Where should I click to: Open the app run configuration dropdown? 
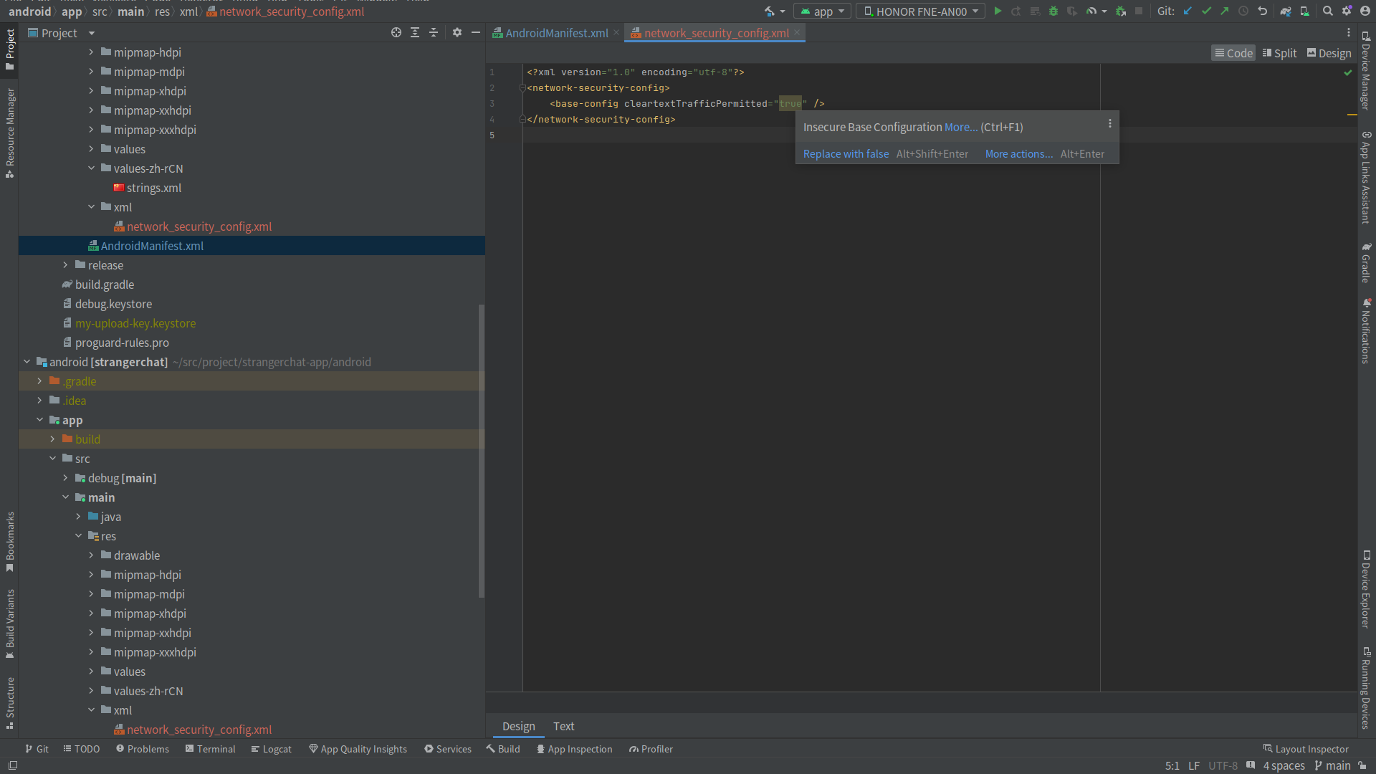tap(822, 11)
